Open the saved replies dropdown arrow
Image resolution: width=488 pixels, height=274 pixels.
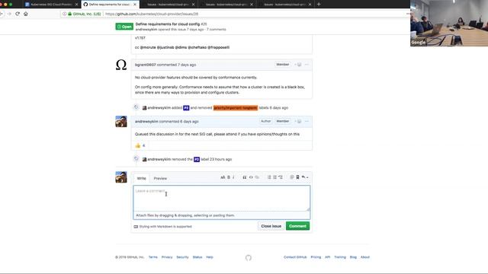click(x=305, y=177)
